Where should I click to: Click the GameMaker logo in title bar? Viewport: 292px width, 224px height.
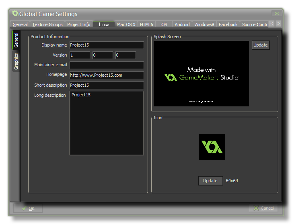click(15, 14)
